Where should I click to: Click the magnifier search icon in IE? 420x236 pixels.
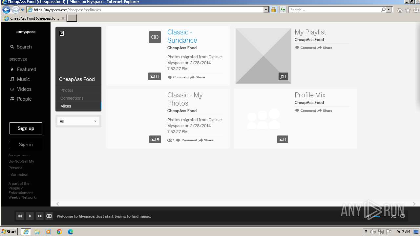[383, 10]
